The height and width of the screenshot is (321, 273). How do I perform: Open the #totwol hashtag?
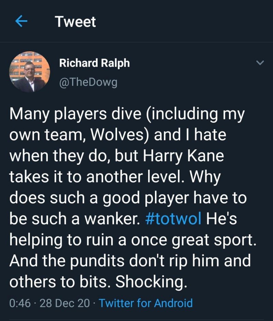(x=173, y=219)
